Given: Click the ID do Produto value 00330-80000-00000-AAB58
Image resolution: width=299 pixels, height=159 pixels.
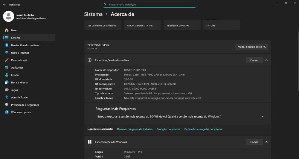Looking at the screenshot, I should click(140, 89).
